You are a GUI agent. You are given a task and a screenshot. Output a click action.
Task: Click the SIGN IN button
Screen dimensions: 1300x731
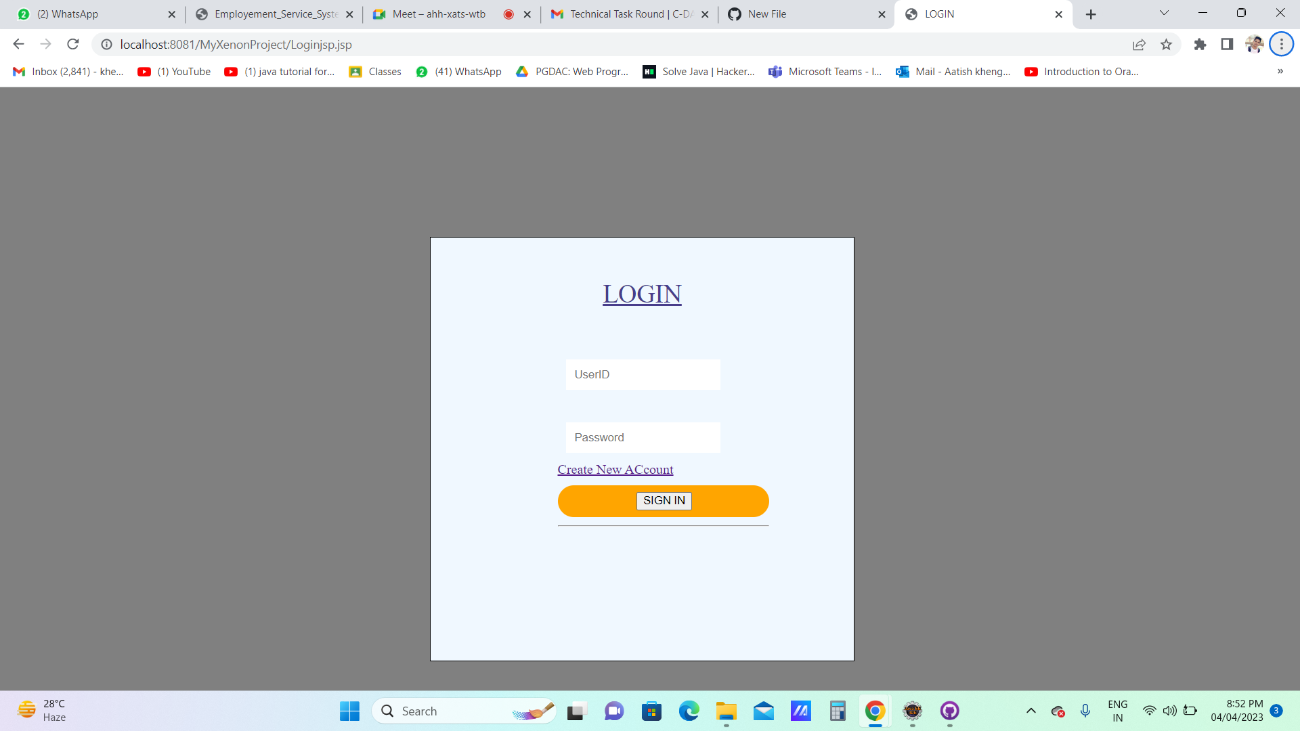[x=664, y=500]
